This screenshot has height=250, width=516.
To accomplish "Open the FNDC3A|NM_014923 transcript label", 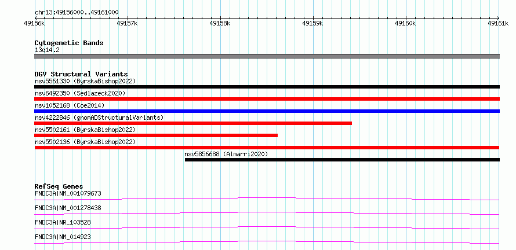I will click(x=63, y=237).
